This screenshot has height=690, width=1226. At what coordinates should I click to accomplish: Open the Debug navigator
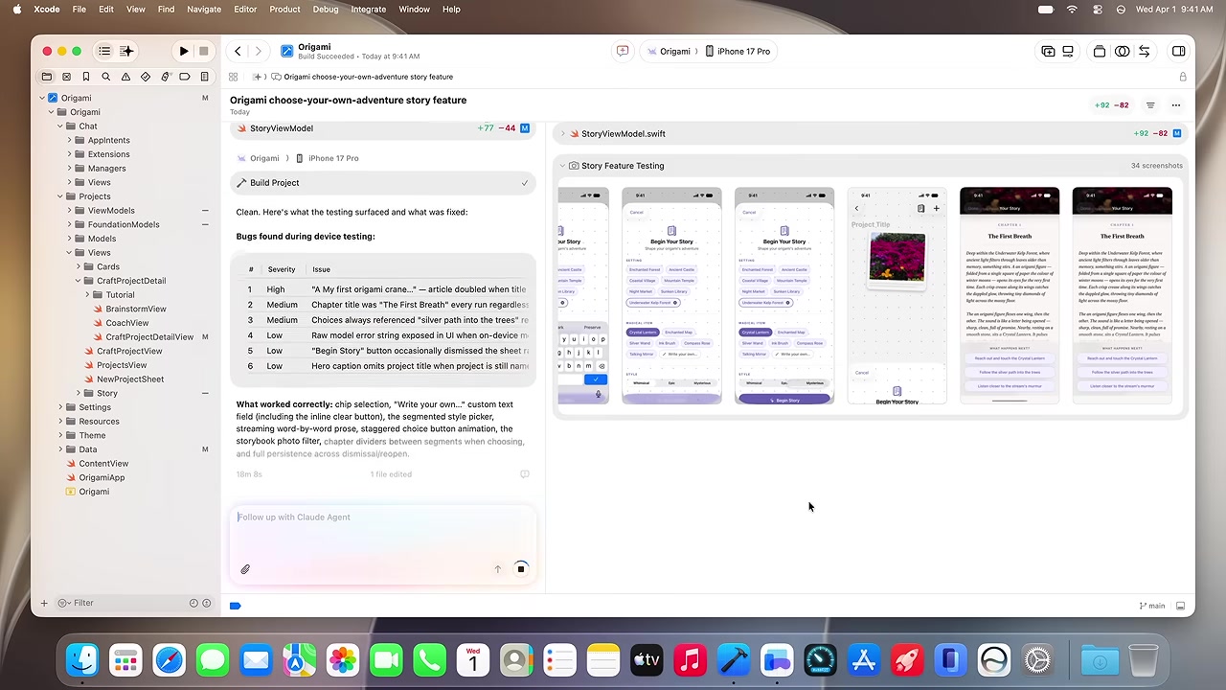165,77
